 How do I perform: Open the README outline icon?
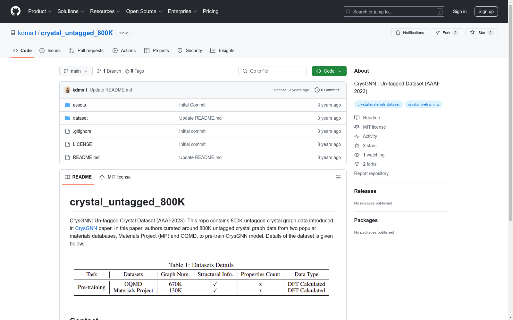338,177
